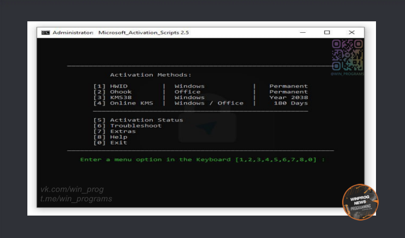
Task: Select the [1] HWID option text
Action: [x=111, y=86]
